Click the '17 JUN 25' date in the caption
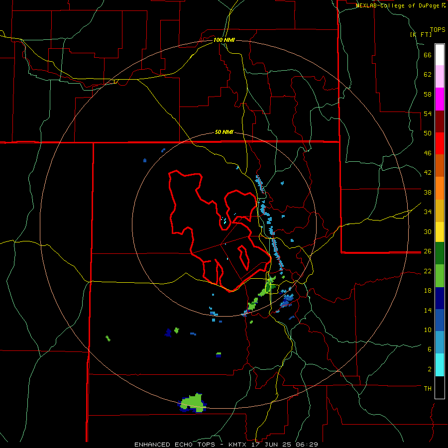The width and height of the screenshot is (448, 448). pos(271,445)
